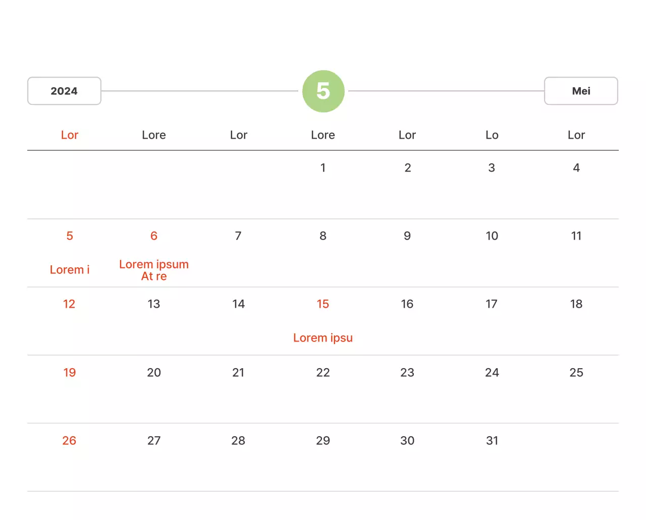Open the 'Lorem ipsu' event on day 15
The width and height of the screenshot is (646, 520).
coord(323,338)
